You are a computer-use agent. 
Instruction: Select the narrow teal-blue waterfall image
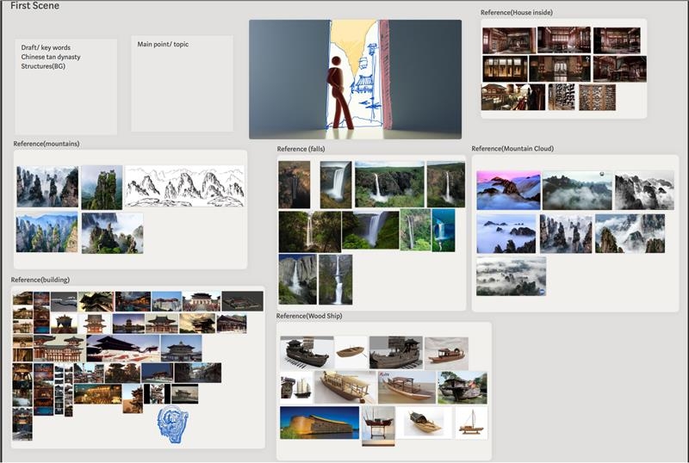tap(444, 230)
